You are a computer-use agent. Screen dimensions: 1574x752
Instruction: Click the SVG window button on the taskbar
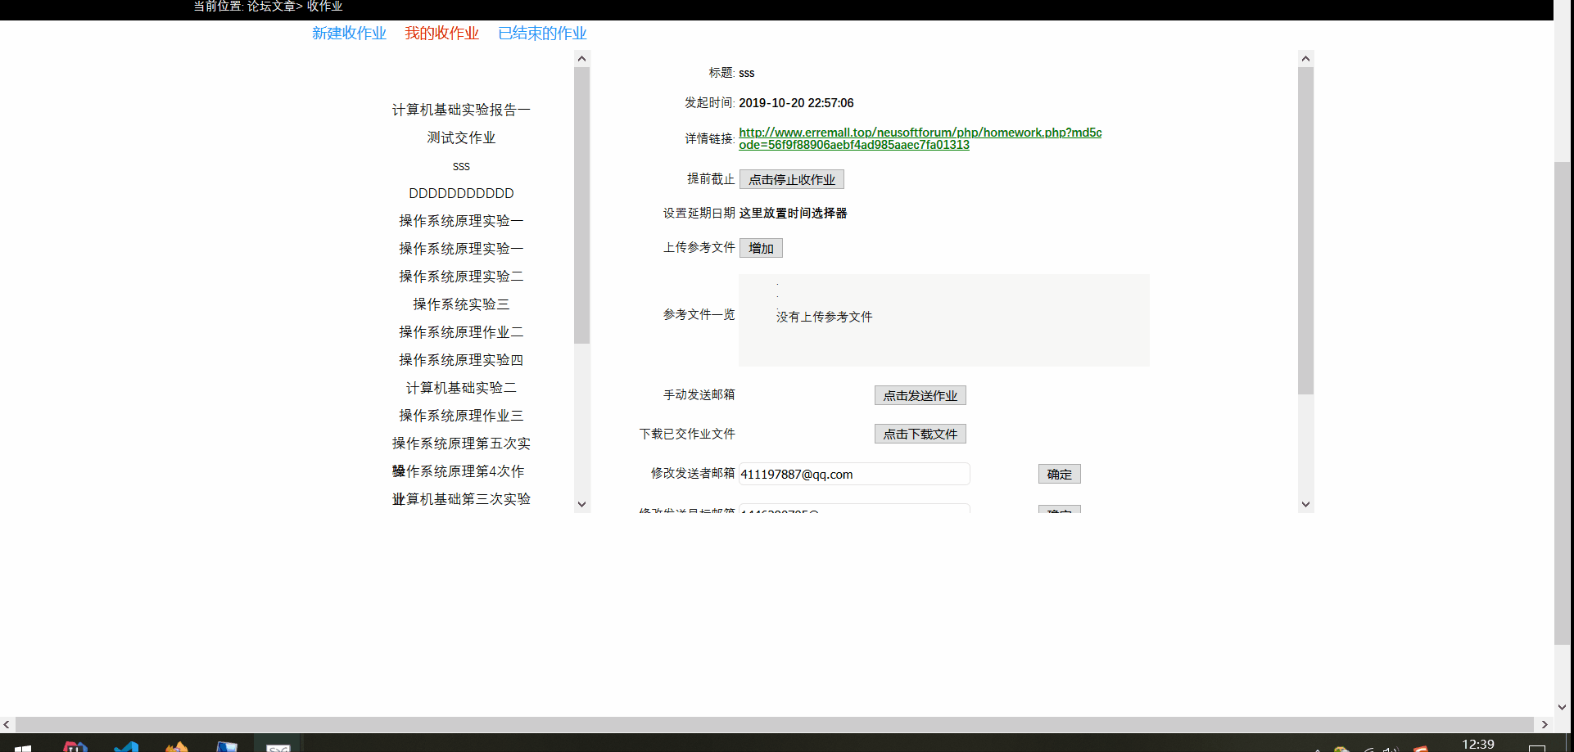(278, 745)
